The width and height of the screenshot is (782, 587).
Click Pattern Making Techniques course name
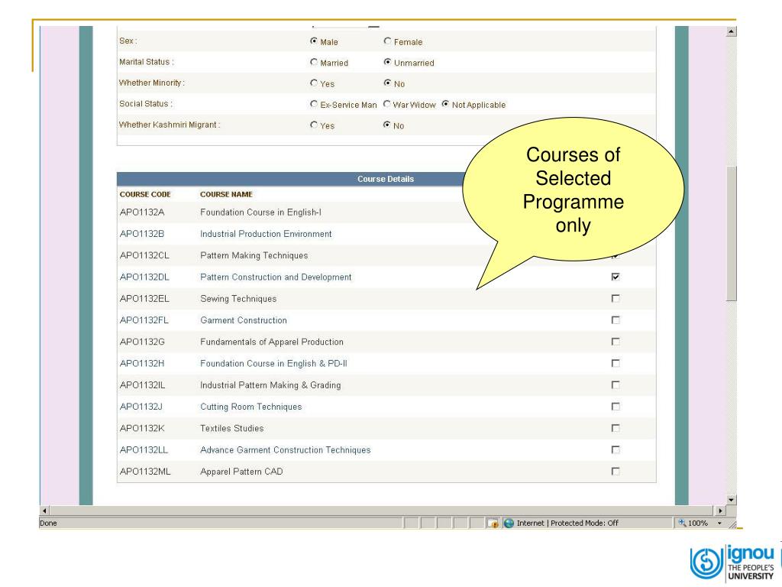click(x=254, y=255)
